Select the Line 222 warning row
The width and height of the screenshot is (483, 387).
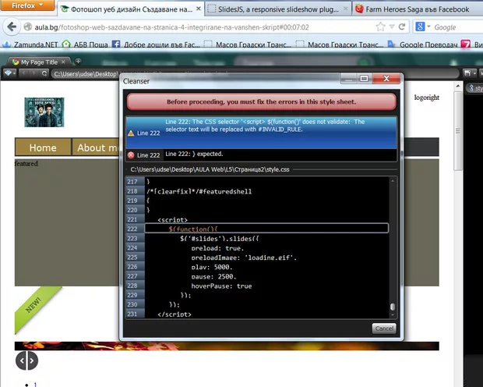pos(261,133)
